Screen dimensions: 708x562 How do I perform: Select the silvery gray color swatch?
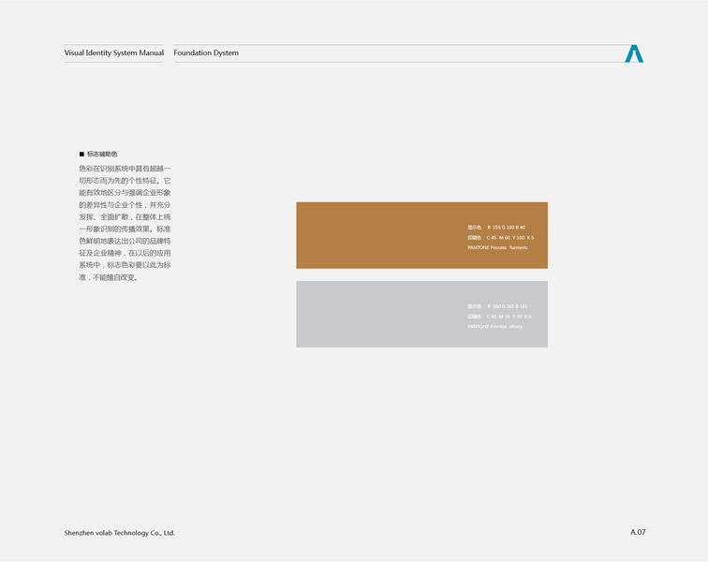[421, 314]
